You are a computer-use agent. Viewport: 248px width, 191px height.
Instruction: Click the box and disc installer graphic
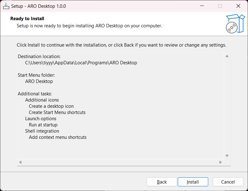(x=235, y=24)
